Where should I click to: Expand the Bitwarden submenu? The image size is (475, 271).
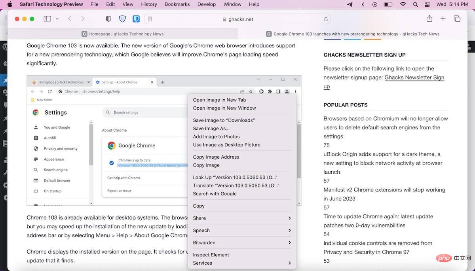click(x=242, y=243)
